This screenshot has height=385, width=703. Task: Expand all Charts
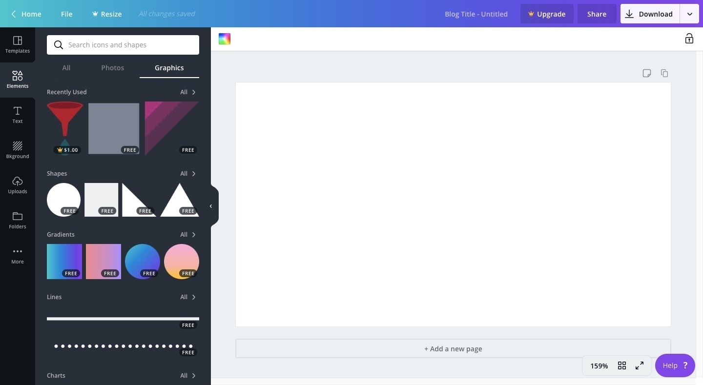click(x=188, y=375)
